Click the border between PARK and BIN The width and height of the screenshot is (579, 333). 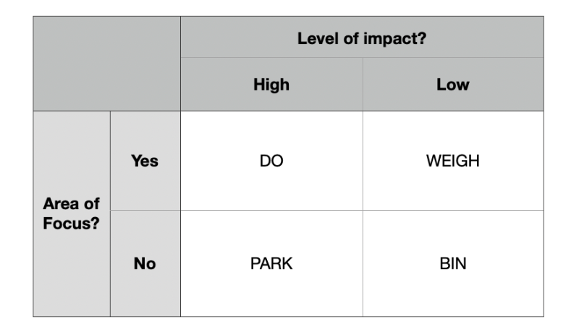pyautogui.click(x=363, y=264)
